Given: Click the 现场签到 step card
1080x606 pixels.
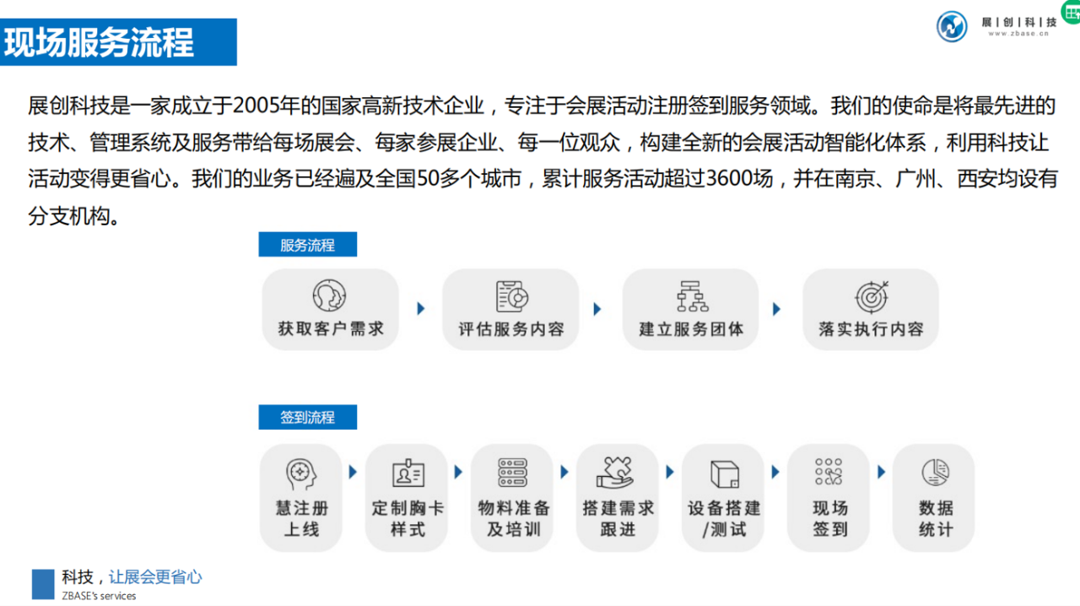Looking at the screenshot, I should click(829, 498).
